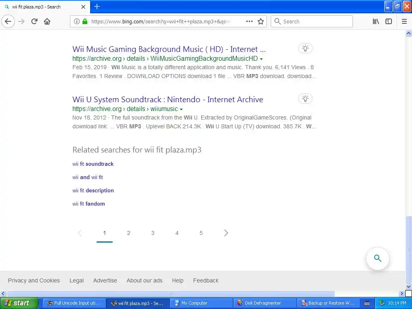Click the horizontal scrollbar left arrow
This screenshot has height=309, width=412.
[x=3, y=293]
